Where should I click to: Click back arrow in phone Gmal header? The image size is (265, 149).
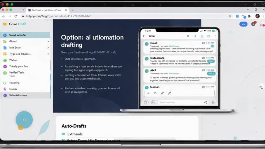(144, 36)
